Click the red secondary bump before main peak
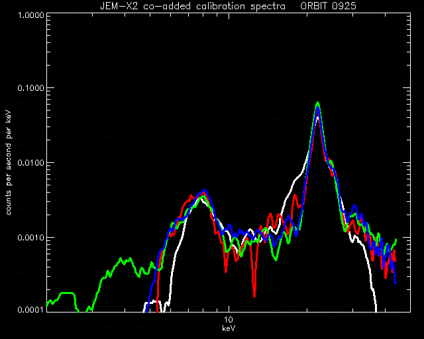The height and width of the screenshot is (339, 424). [295, 197]
